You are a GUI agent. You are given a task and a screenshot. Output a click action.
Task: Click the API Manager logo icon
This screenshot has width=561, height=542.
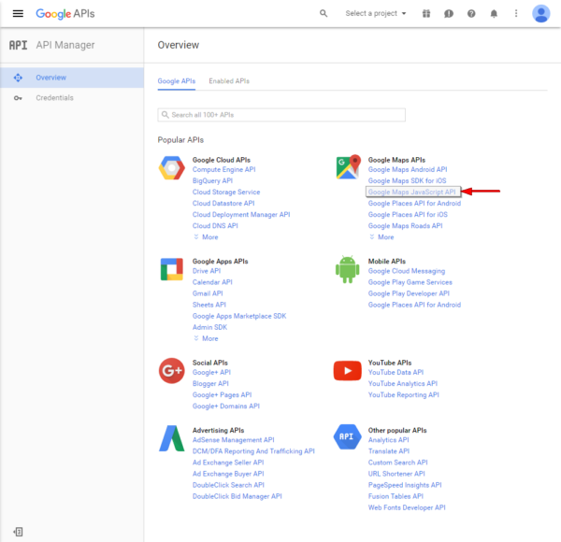click(19, 45)
